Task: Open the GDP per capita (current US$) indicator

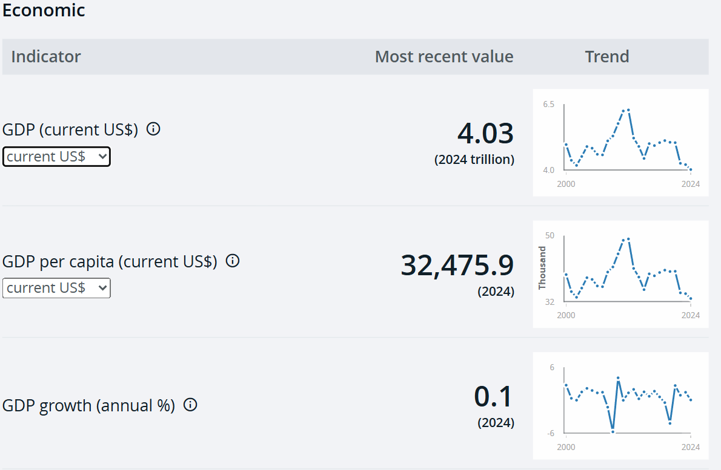Action: [x=110, y=261]
